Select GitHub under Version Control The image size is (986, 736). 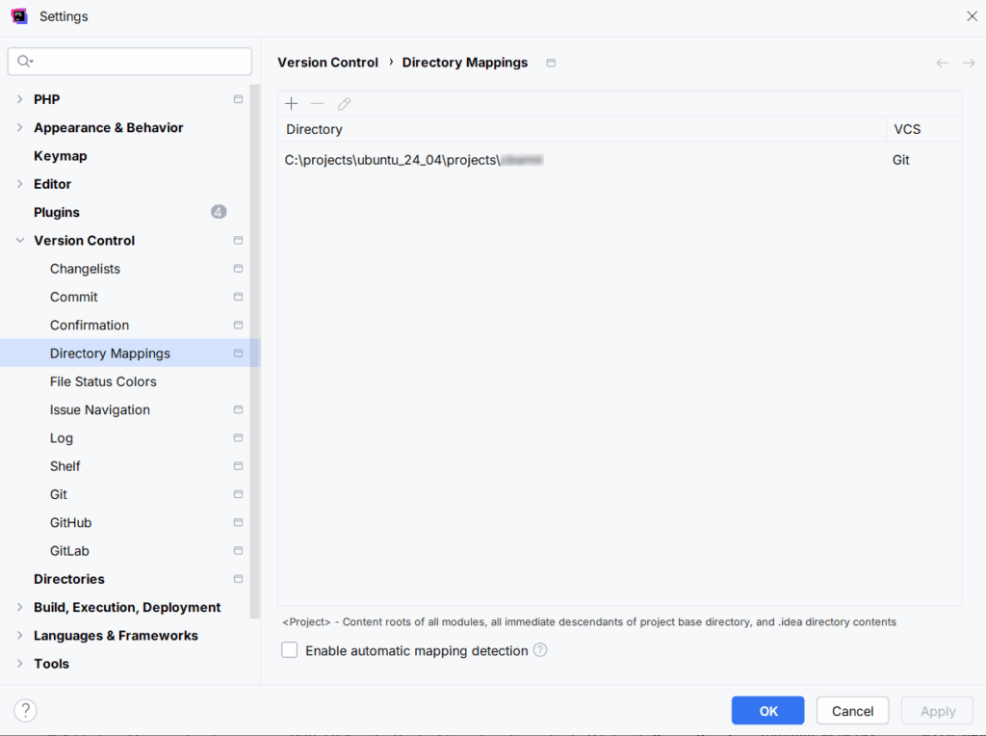click(x=70, y=523)
